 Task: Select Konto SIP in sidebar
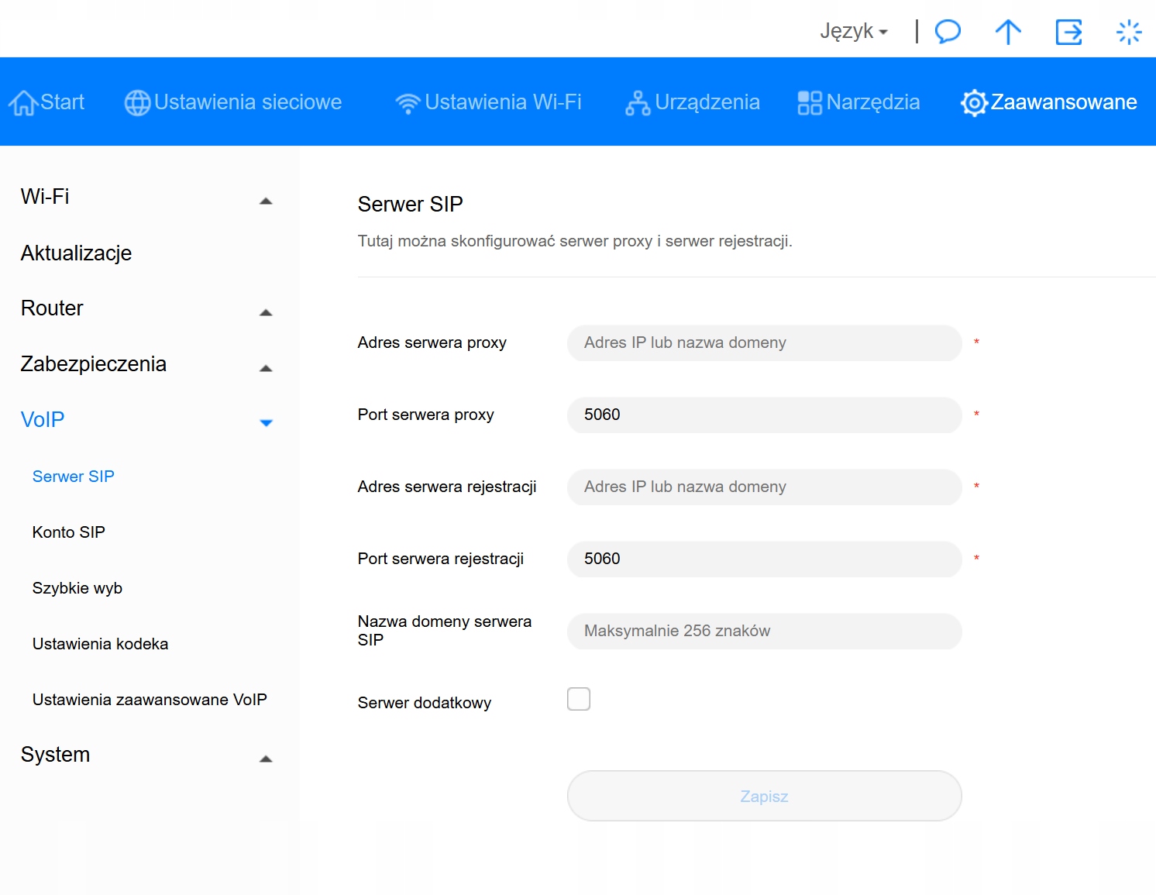point(69,532)
